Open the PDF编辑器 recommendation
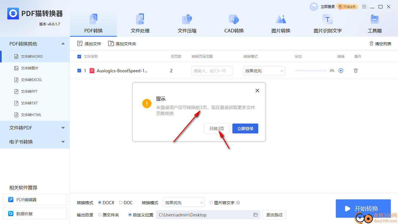This screenshot has width=398, height=224. pyautogui.click(x=35, y=200)
